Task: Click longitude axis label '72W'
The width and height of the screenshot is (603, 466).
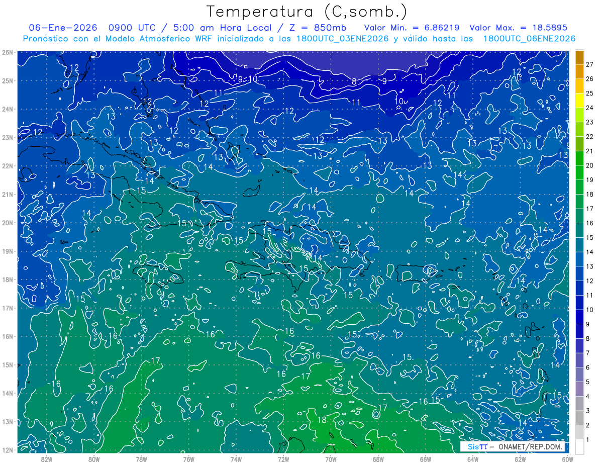Action: pyautogui.click(x=283, y=459)
